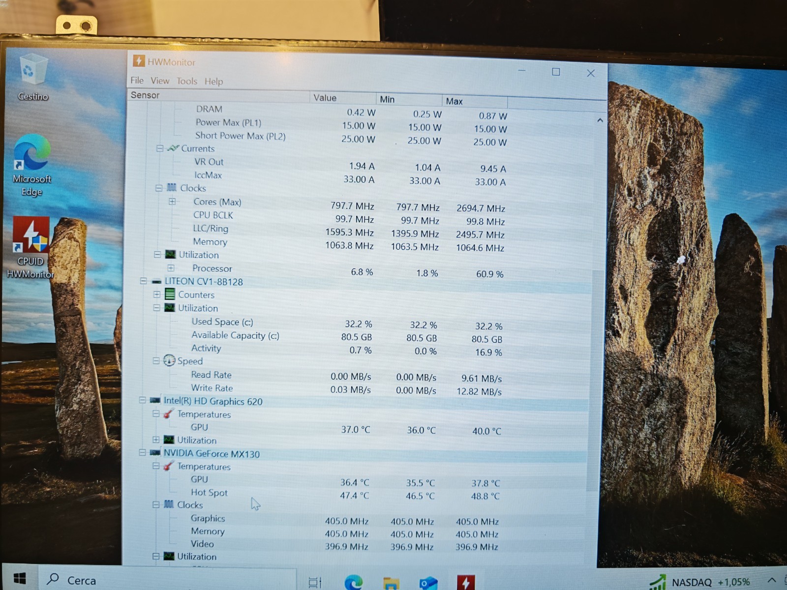787x590 pixels.
Task: Collapse the NVIDIA GeForce MX130 node
Action: pos(143,453)
